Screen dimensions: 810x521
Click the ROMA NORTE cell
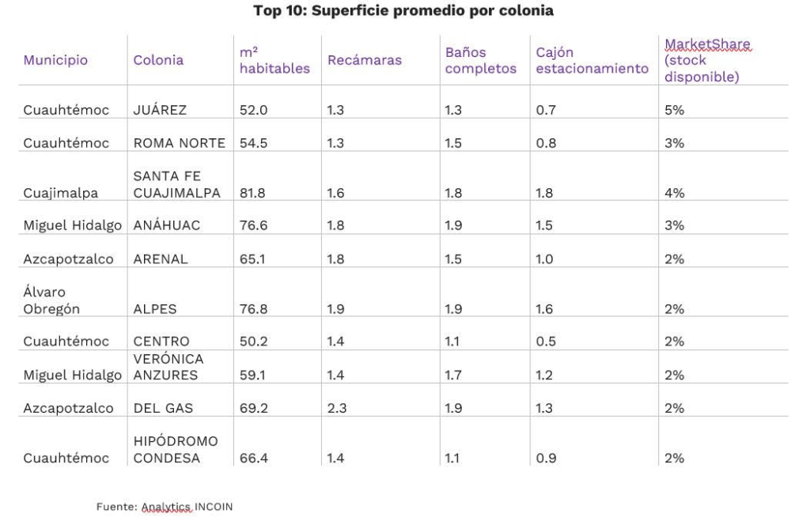(x=179, y=144)
